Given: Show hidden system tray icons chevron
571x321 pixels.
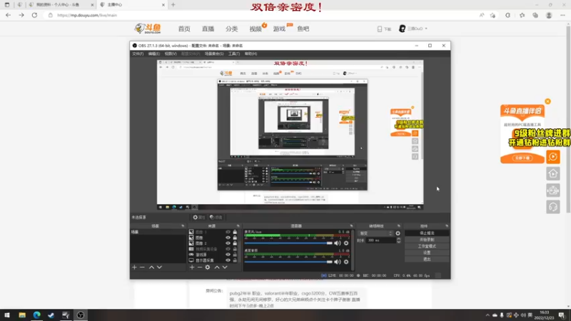Looking at the screenshot, I should [487, 315].
